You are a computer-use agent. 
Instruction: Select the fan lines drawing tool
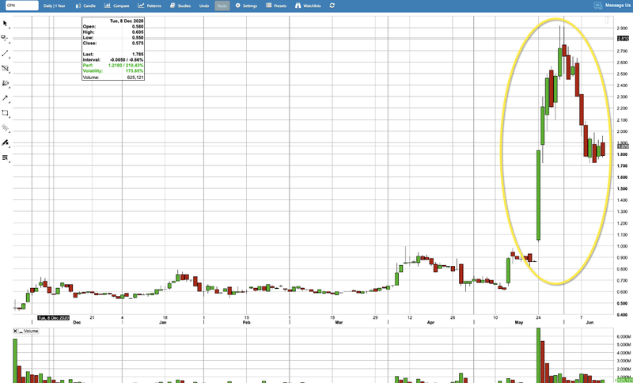(5, 83)
